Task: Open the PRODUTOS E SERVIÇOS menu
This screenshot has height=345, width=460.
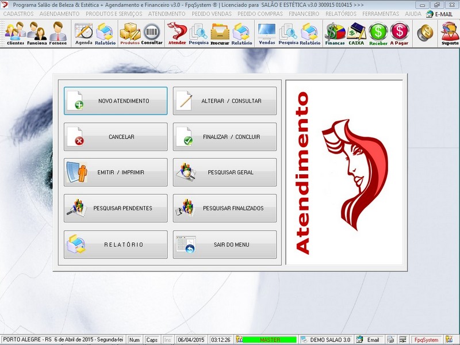Action: pyautogui.click(x=114, y=14)
